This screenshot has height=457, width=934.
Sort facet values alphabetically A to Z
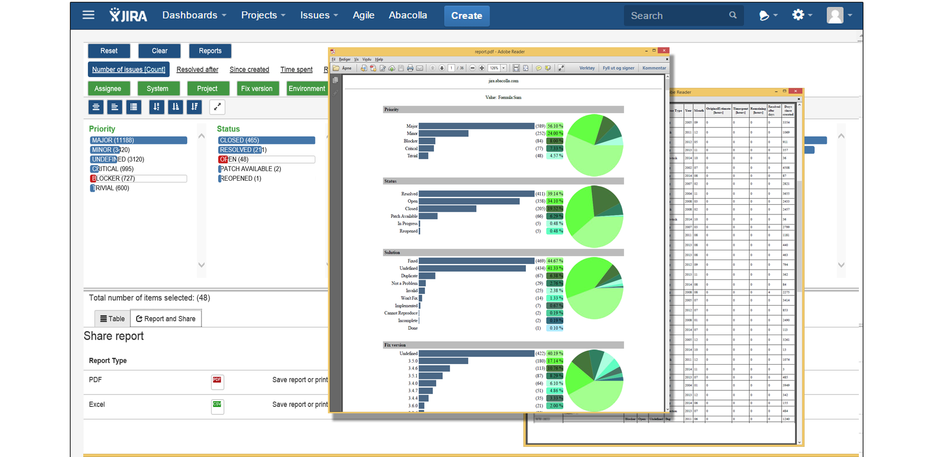(x=156, y=107)
